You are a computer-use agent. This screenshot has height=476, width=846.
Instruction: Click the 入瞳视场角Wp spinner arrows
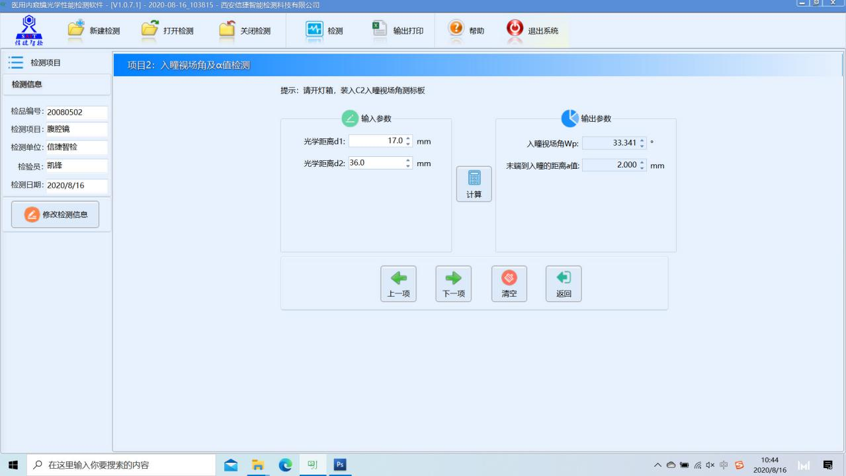tap(642, 143)
